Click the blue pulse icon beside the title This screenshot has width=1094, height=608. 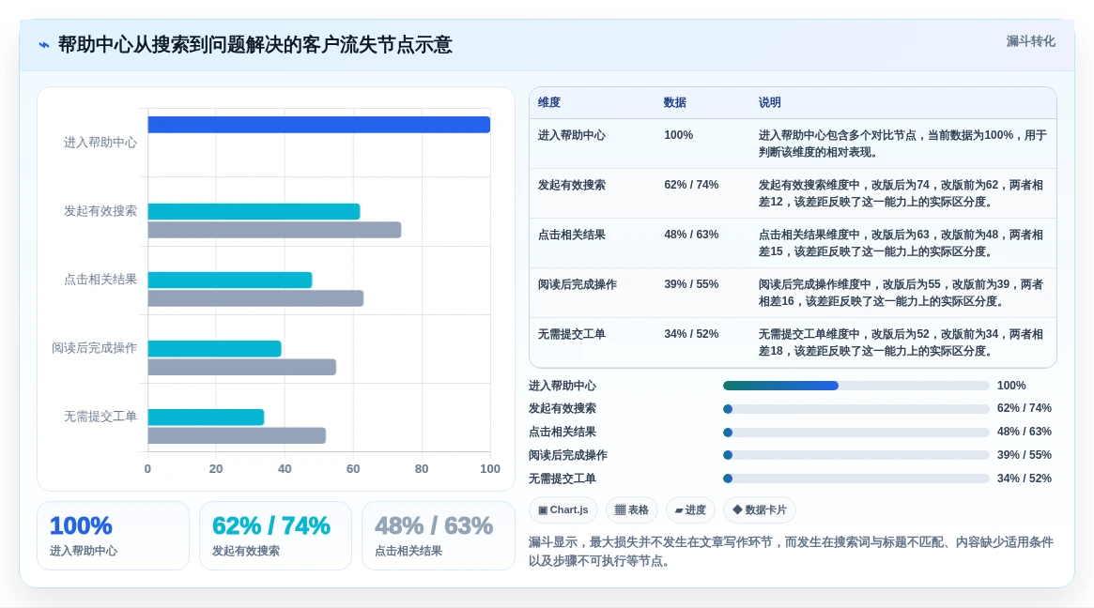tap(44, 45)
